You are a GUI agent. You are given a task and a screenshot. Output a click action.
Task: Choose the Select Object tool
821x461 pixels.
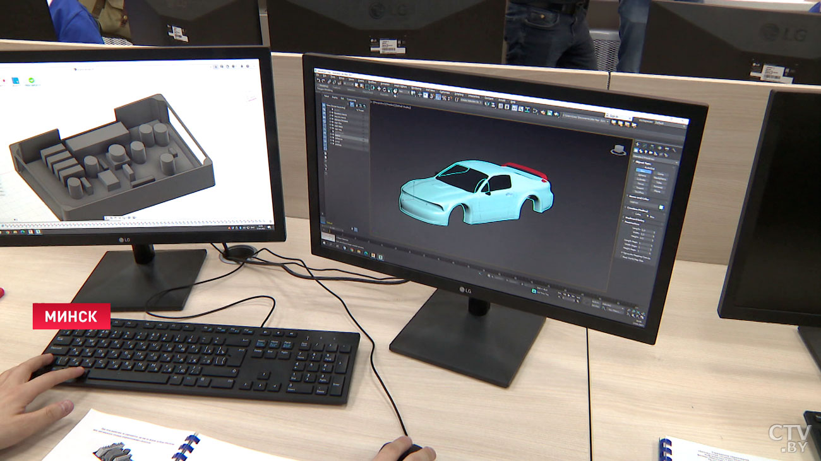pos(357,85)
